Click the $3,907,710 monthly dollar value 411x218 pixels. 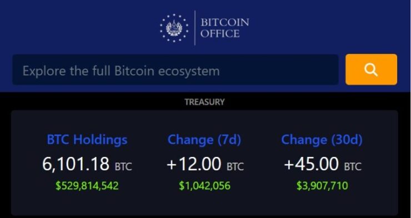click(322, 186)
